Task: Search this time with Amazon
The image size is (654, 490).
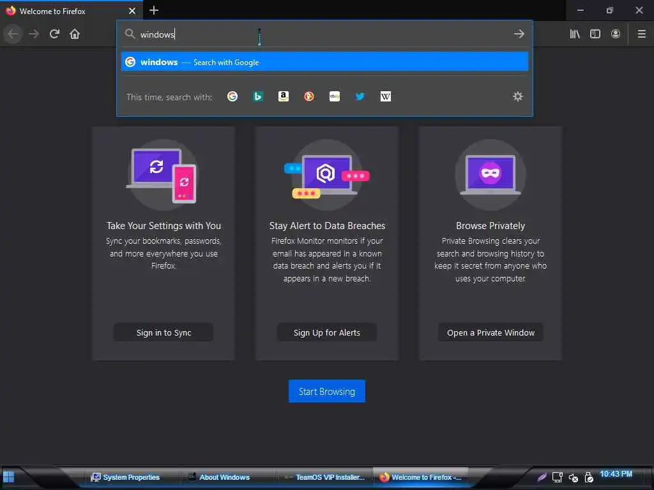Action: [284, 97]
